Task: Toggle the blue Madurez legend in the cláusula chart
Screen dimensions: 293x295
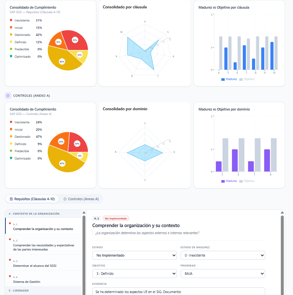Action: coord(229,79)
